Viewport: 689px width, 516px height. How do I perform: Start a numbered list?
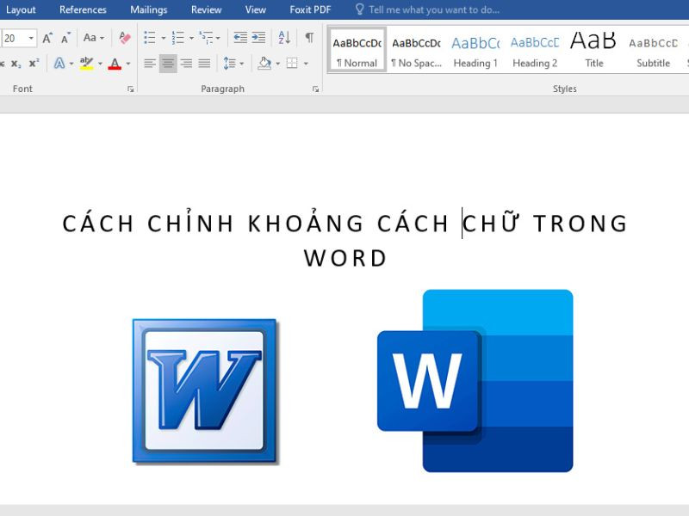tap(178, 38)
